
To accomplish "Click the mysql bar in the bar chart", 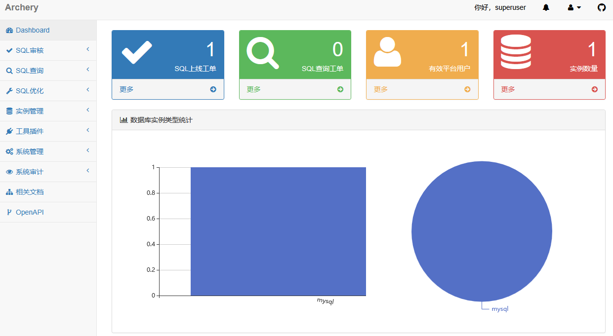I will click(x=278, y=231).
